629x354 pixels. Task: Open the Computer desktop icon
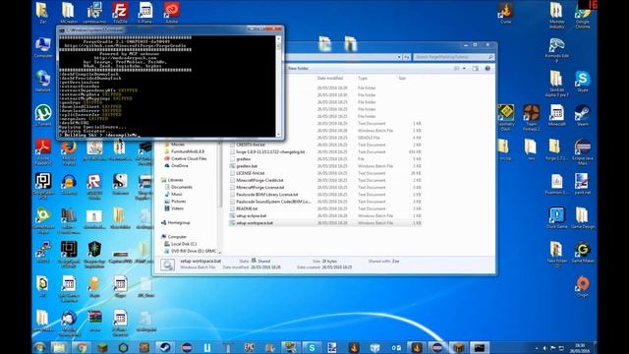(x=43, y=47)
